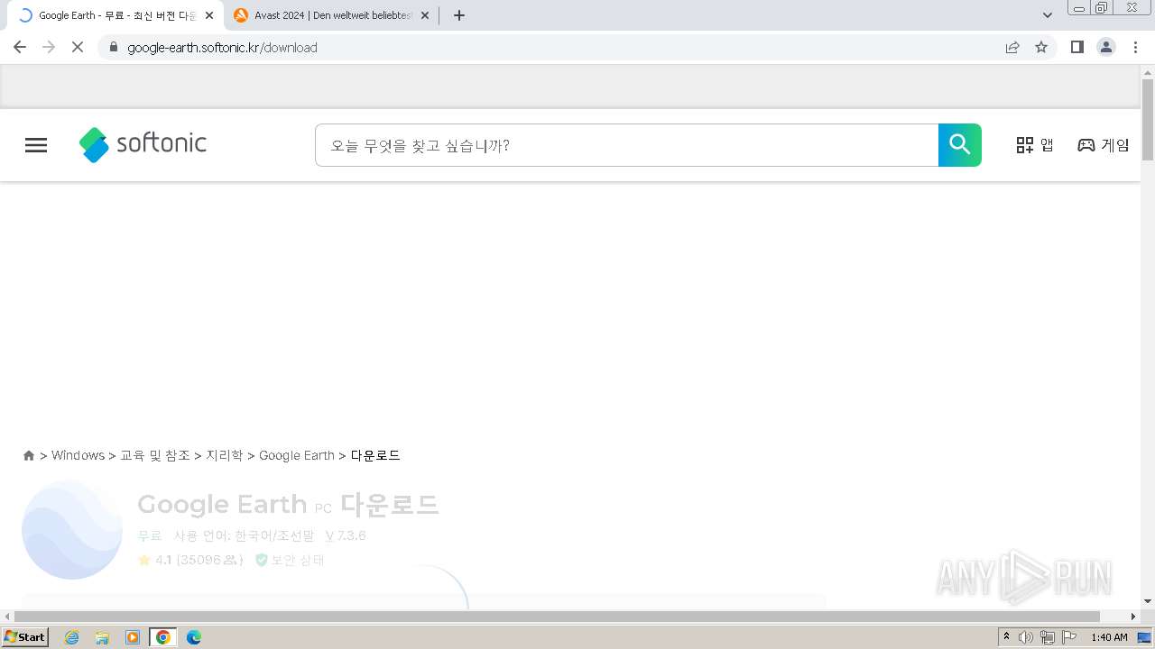The width and height of the screenshot is (1155, 649).
Task: Click the horizontal page scrollbar
Action: coord(558,617)
